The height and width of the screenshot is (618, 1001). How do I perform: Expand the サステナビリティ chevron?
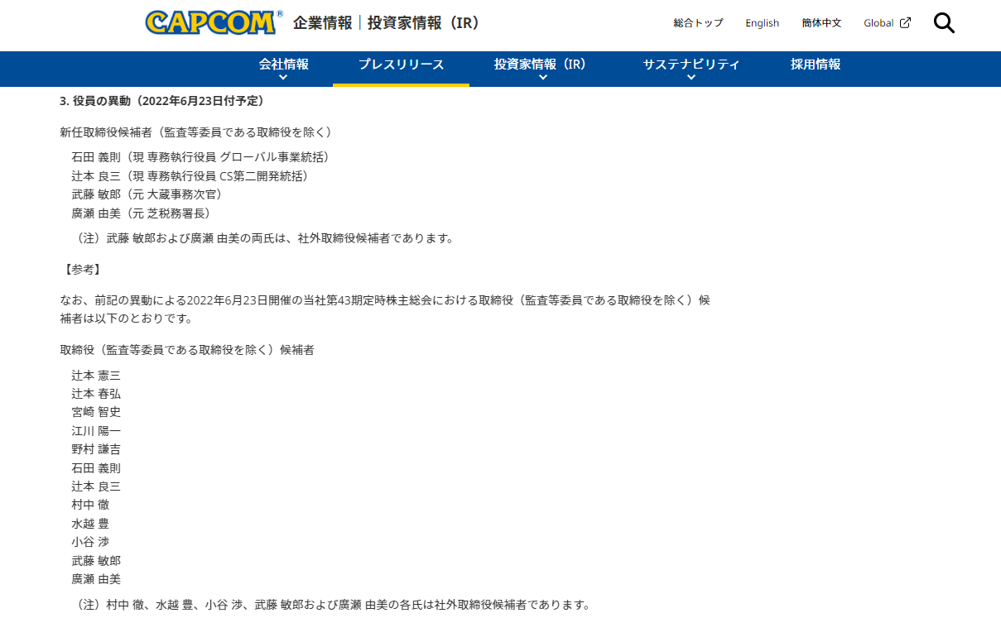pos(691,76)
